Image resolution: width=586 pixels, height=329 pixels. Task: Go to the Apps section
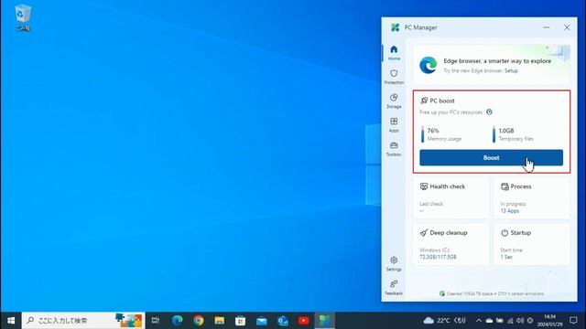(x=394, y=125)
